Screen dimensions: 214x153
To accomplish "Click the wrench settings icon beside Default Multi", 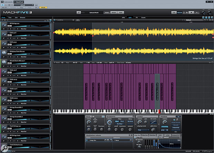I will tap(79, 12).
